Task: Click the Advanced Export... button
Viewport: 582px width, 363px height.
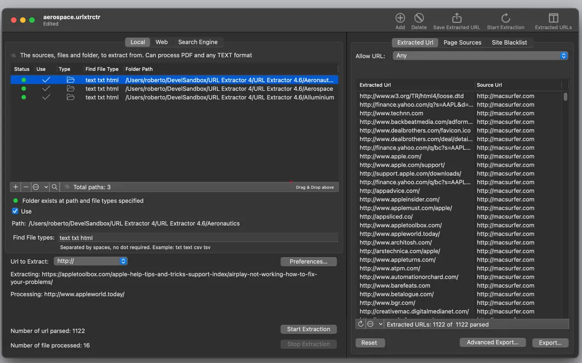Action: tap(493, 342)
